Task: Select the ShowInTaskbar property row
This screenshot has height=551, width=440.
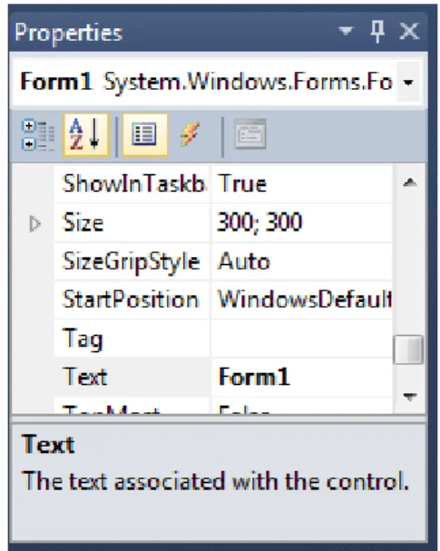Action: point(132,184)
